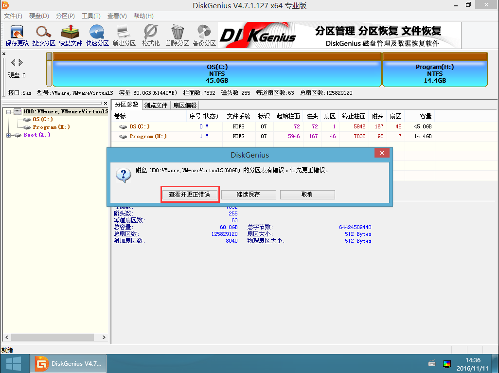Go to the previous disk with the left arrow

(13, 62)
